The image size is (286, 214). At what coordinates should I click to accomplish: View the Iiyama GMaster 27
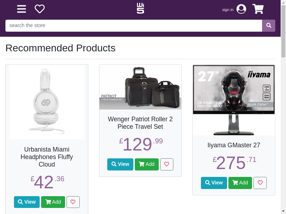214,183
